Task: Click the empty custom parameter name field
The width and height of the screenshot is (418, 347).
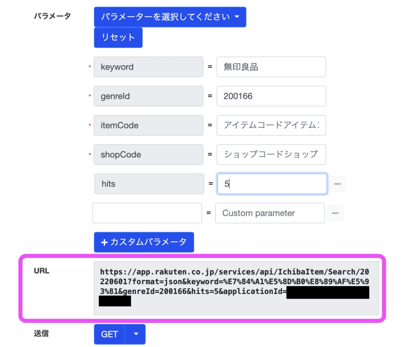Action: click(x=147, y=213)
